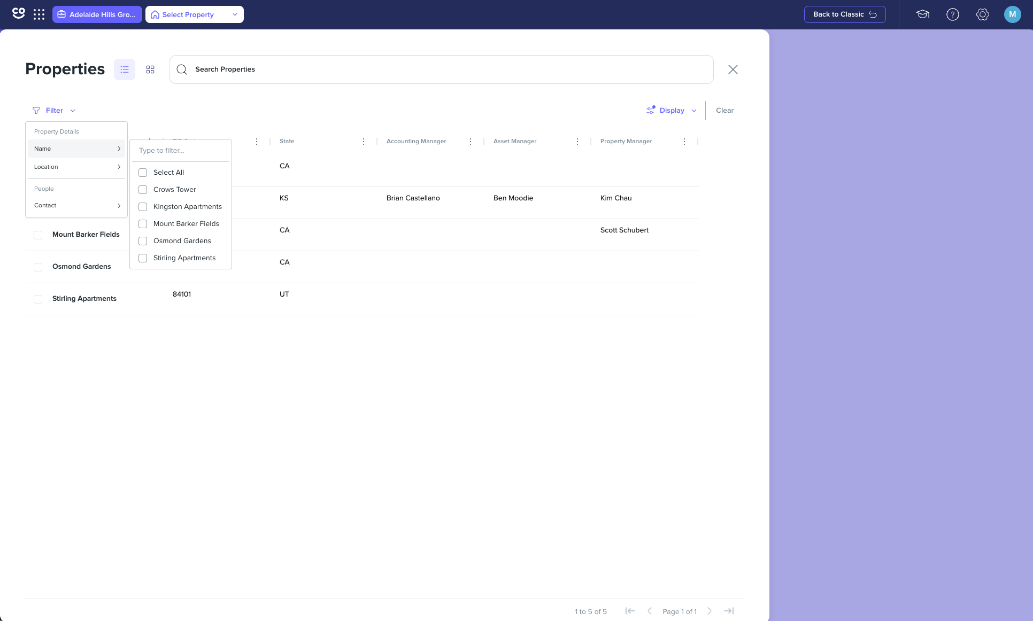Click Brian Castellano cell
1033x621 pixels.
(x=413, y=198)
